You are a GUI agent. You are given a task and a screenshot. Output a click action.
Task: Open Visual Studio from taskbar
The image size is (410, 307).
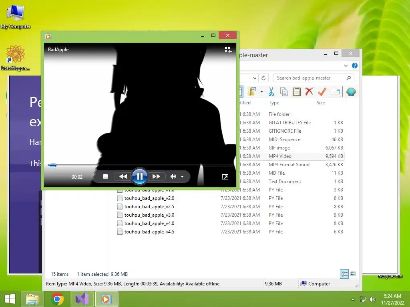coord(82,299)
